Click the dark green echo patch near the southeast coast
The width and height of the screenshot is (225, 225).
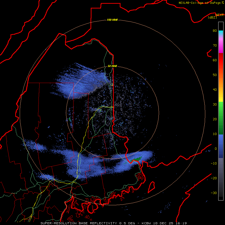[137, 159]
